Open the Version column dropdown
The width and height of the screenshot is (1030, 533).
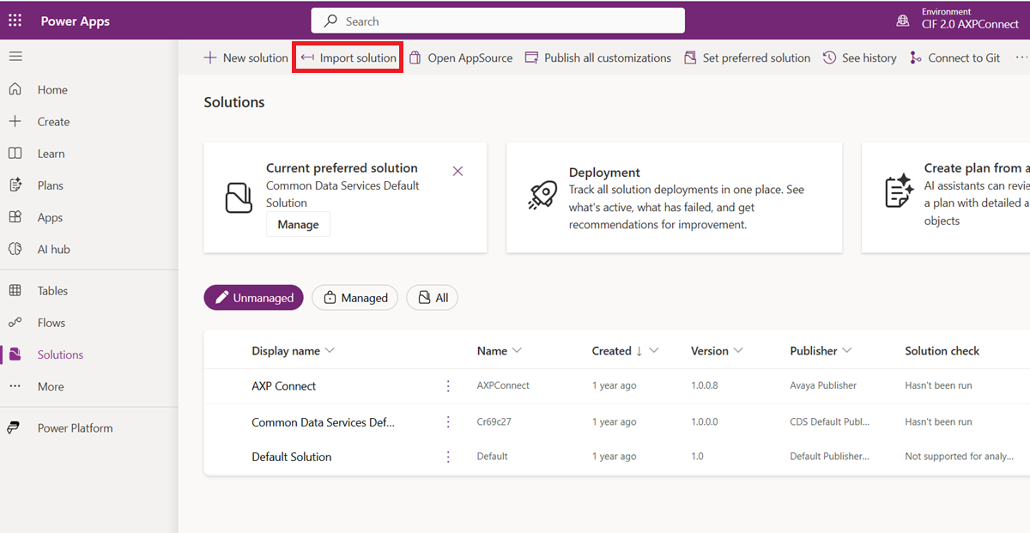pos(737,351)
